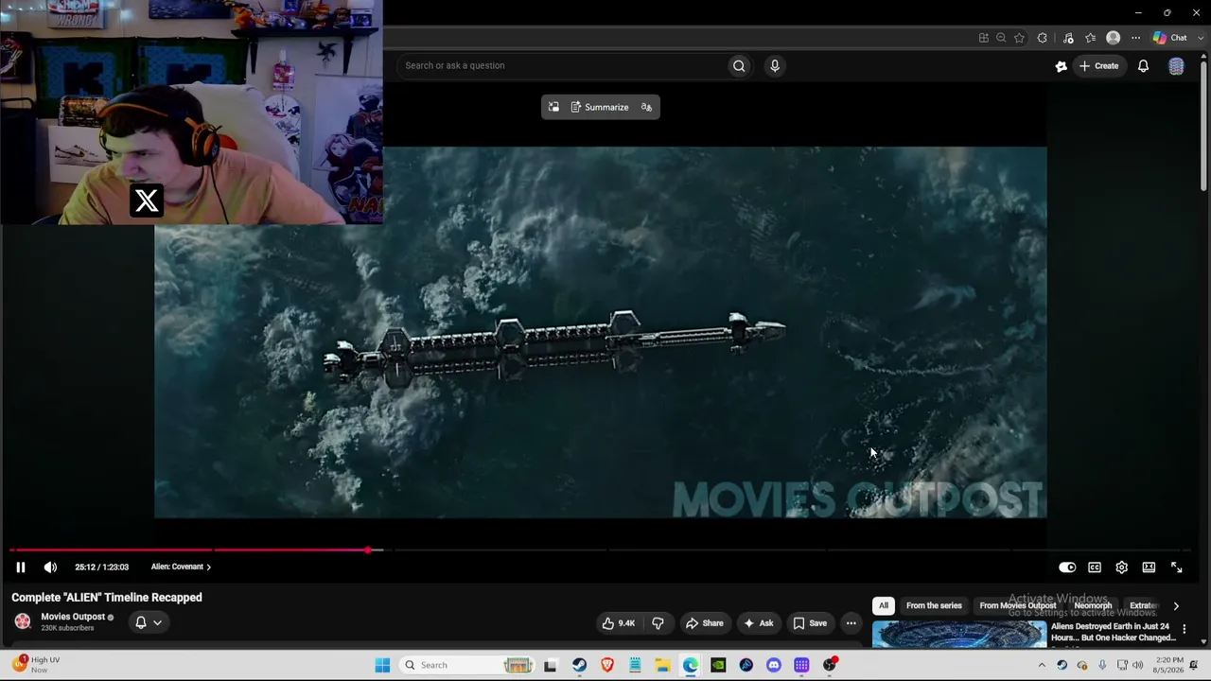Open the browser profile avatar
The image size is (1211, 681).
pos(1113,38)
